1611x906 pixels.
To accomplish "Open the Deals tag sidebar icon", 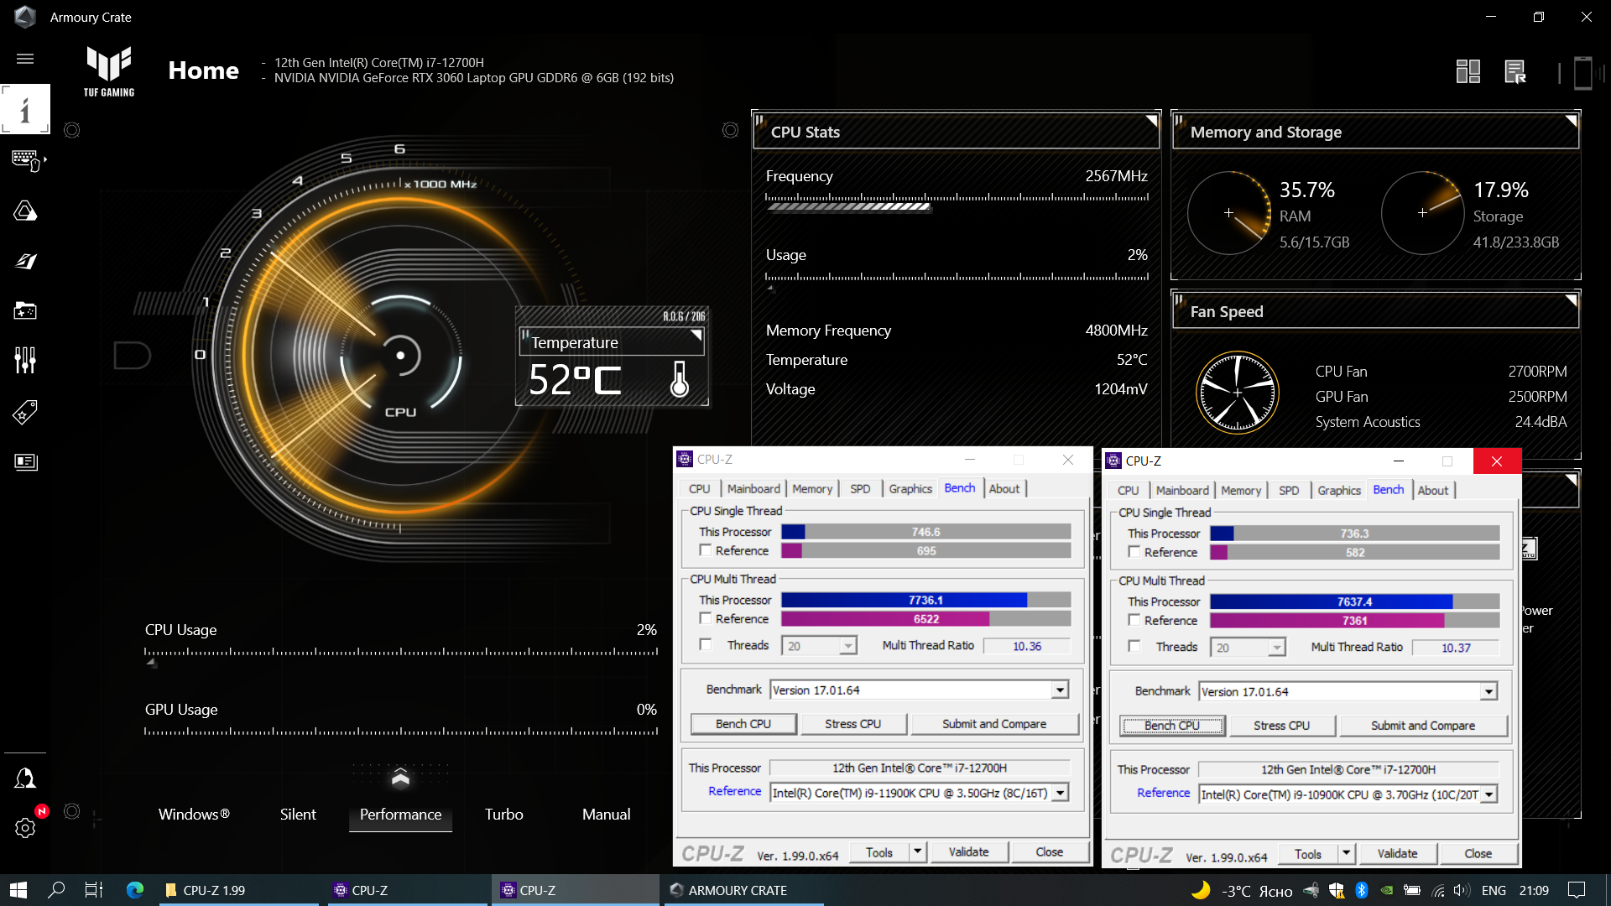I will [25, 411].
